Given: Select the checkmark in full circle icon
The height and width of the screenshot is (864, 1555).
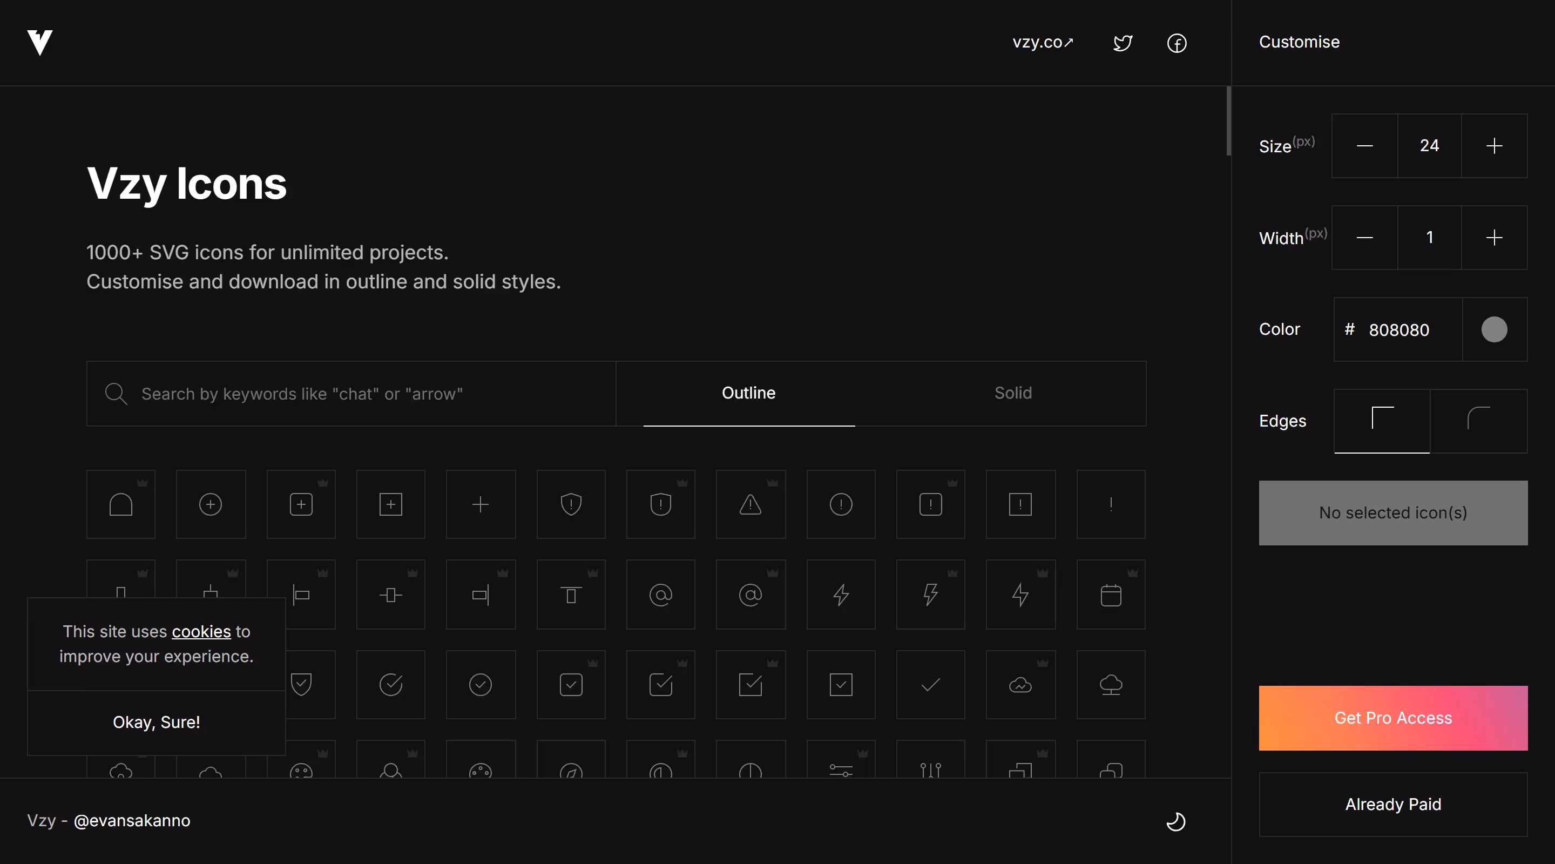Looking at the screenshot, I should (481, 685).
